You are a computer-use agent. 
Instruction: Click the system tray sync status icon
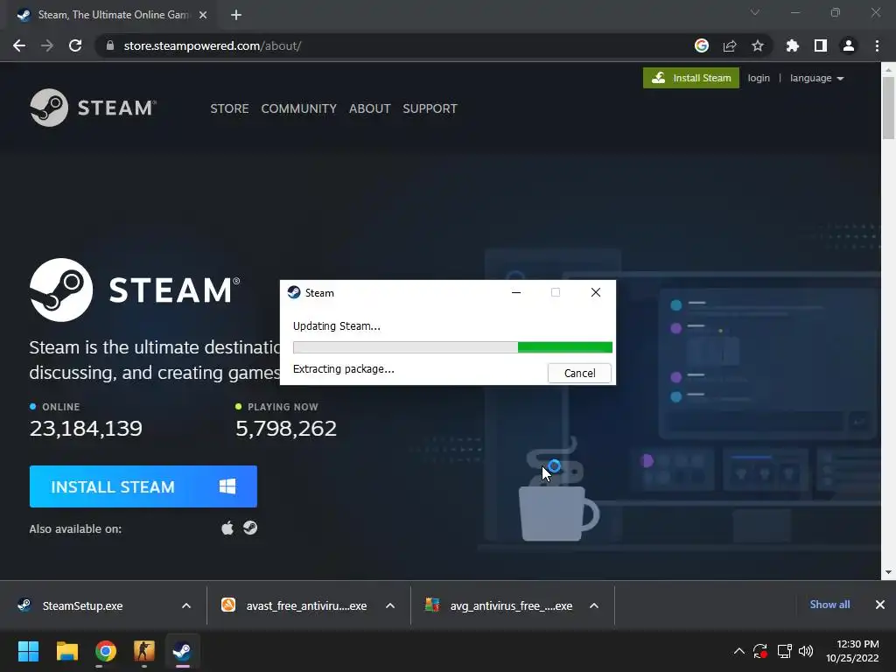(760, 651)
